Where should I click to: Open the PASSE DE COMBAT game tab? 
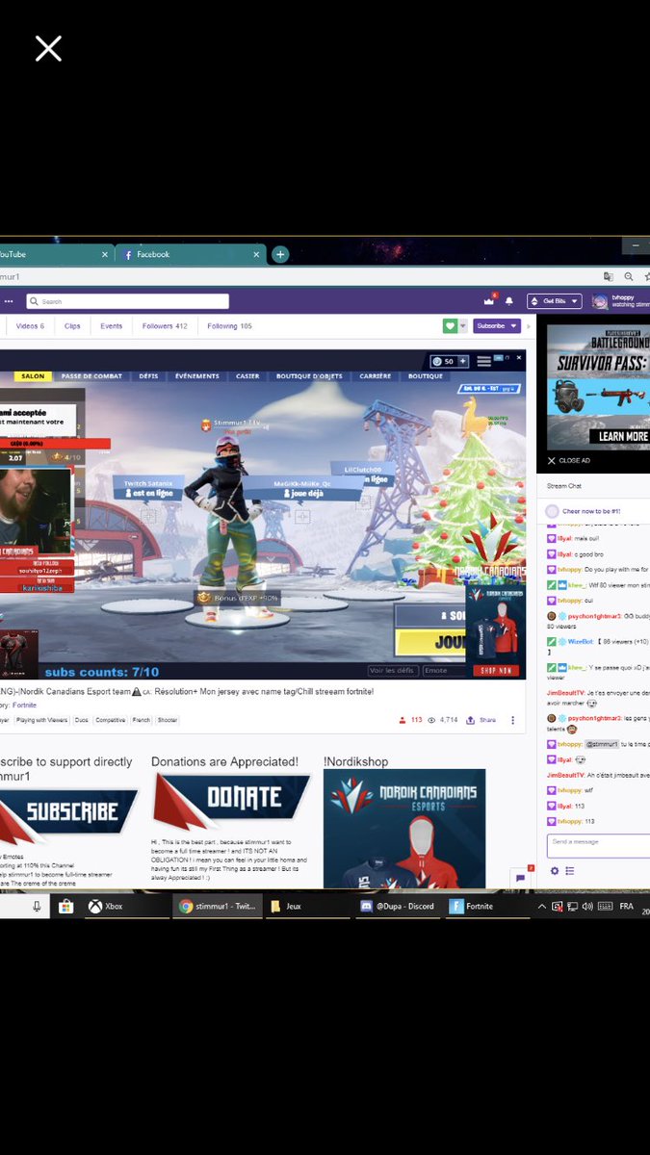coord(91,375)
